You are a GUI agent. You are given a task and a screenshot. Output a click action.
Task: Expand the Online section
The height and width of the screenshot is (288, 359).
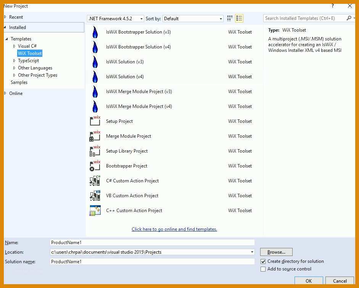pos(5,93)
